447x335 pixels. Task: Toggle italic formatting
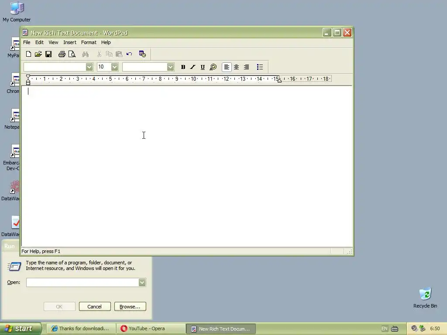193,67
